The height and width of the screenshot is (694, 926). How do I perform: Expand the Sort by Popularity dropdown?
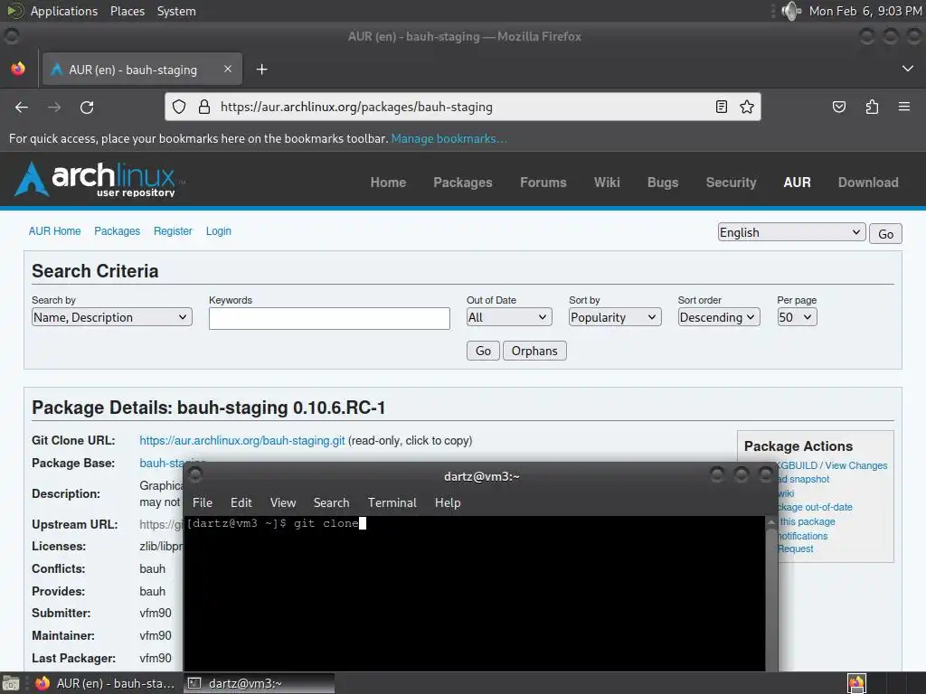tap(615, 317)
